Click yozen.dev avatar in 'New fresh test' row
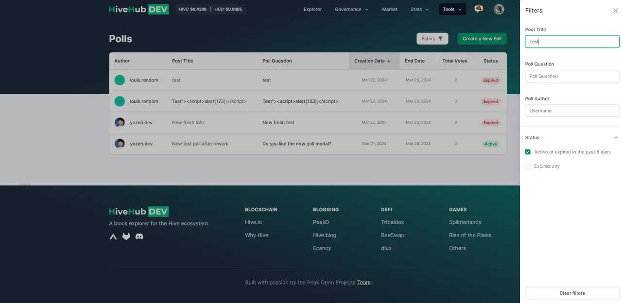Screen dimensions: 622x303 [x=120, y=123]
